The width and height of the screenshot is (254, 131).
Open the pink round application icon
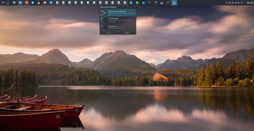[x=45, y=3]
